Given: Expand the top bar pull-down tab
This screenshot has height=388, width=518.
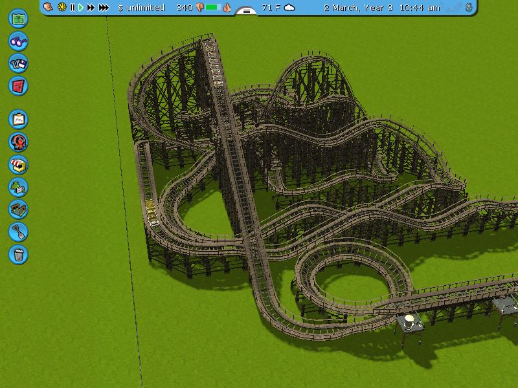Looking at the screenshot, I should coord(247,11).
